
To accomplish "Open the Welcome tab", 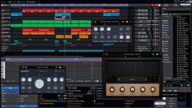I will pos(4,2).
